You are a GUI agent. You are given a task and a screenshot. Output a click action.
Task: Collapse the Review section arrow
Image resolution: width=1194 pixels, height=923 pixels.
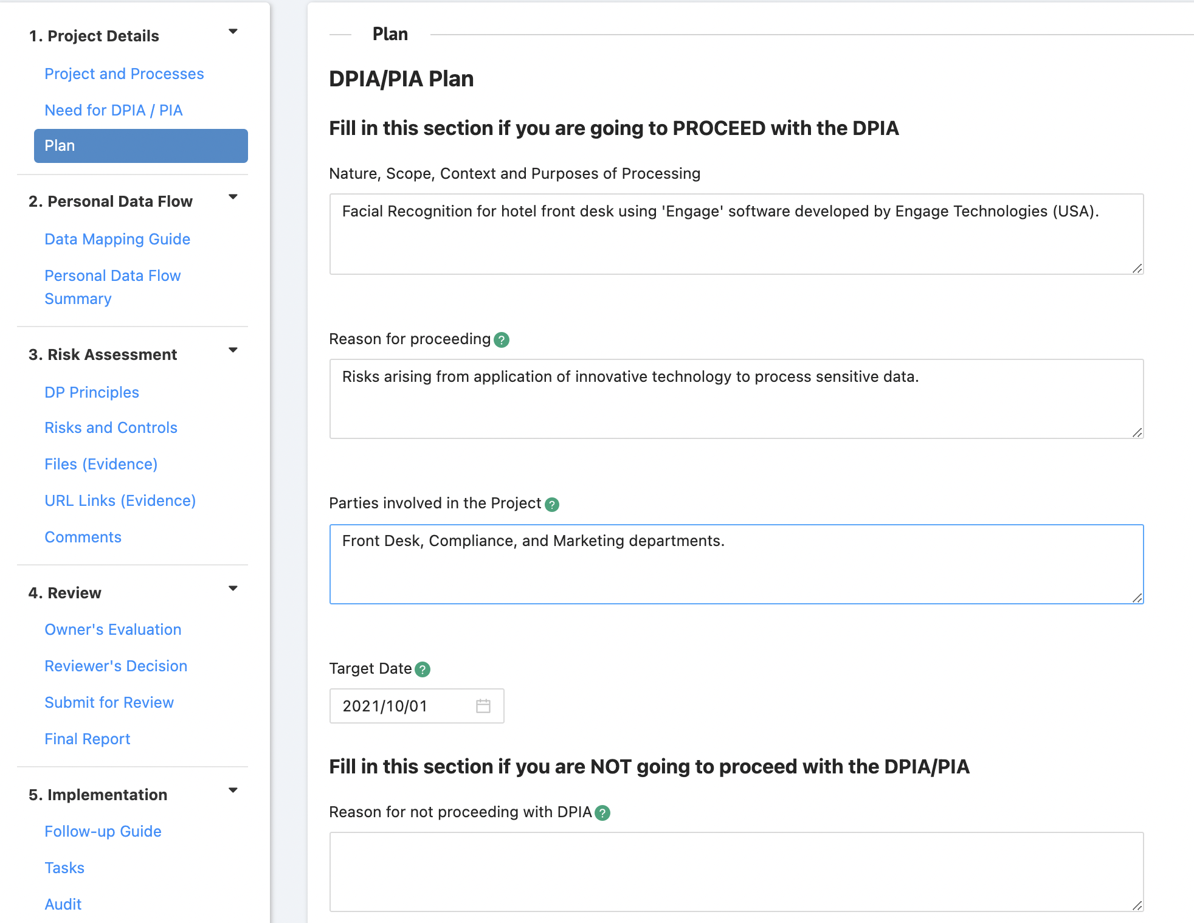click(233, 589)
